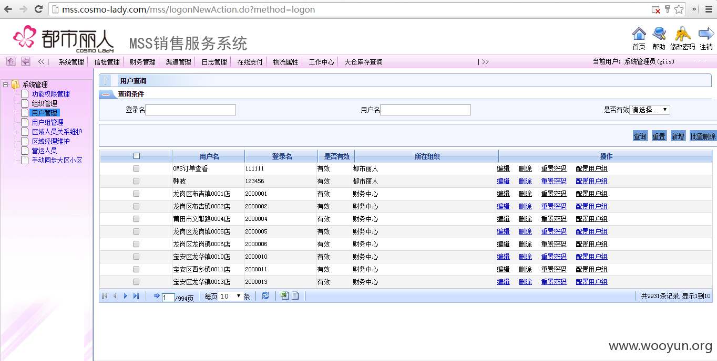Check the 宝安区龙华镇0010店 row checkbox
The image size is (717, 361).
(x=136, y=257)
